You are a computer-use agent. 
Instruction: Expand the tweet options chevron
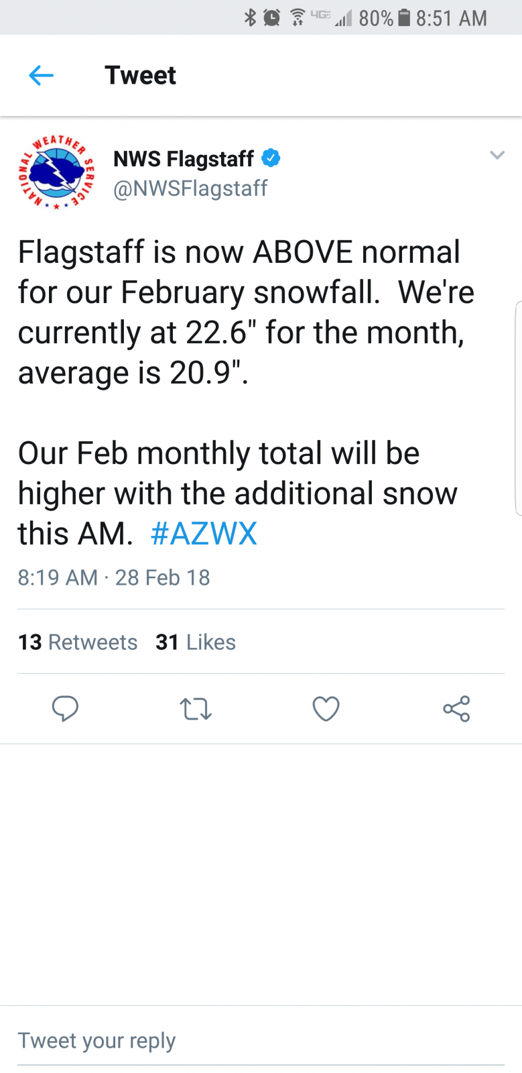(497, 155)
